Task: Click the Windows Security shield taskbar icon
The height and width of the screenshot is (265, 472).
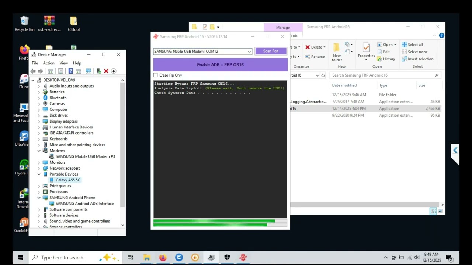Action: click(x=227, y=258)
